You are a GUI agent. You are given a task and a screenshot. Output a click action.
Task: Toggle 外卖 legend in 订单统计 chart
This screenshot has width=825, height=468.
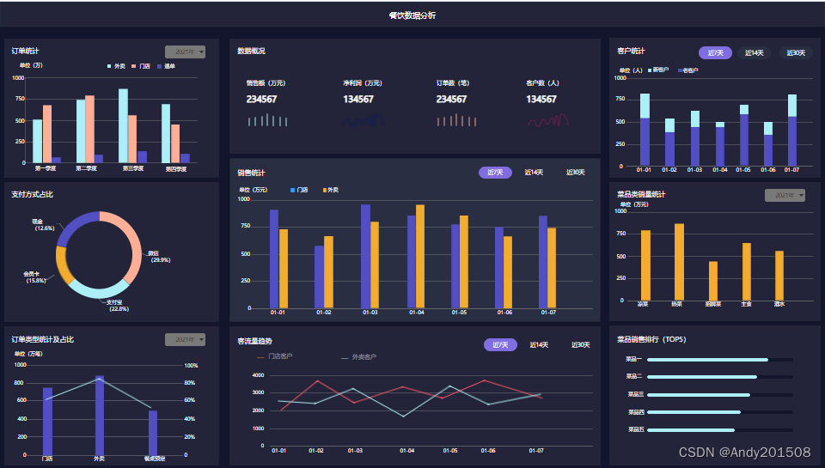(116, 66)
